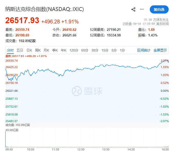Click the 13:30 time axis label
This screenshot has height=155, width=172.
[106, 149]
